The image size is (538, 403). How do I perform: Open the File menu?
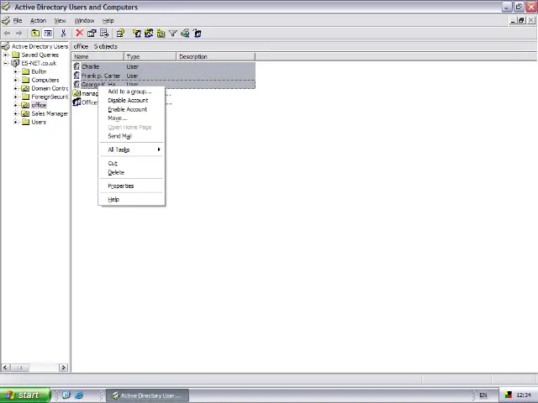18,20
